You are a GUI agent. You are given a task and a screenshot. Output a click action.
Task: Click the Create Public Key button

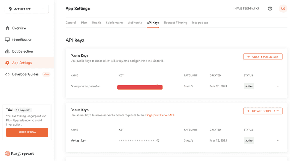click(263, 57)
